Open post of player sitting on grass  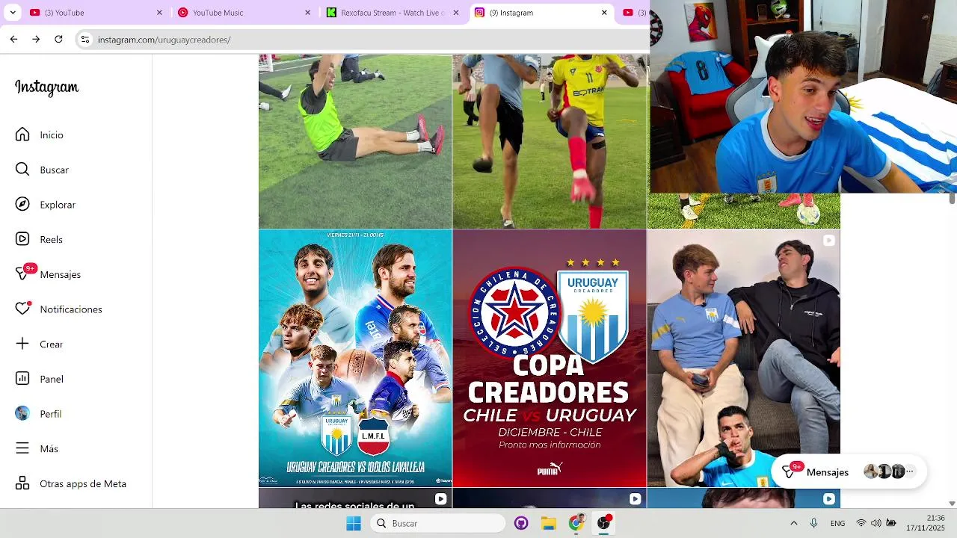pos(355,141)
